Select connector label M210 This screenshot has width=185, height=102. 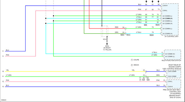(157, 25)
